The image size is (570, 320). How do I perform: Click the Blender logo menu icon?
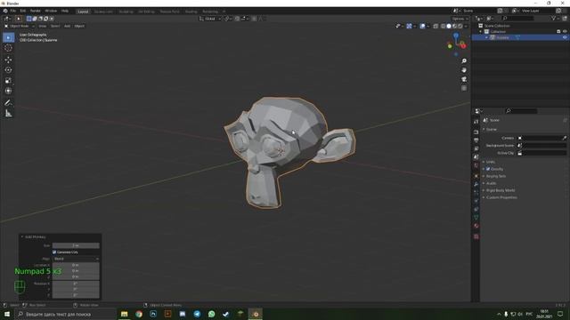5,12
